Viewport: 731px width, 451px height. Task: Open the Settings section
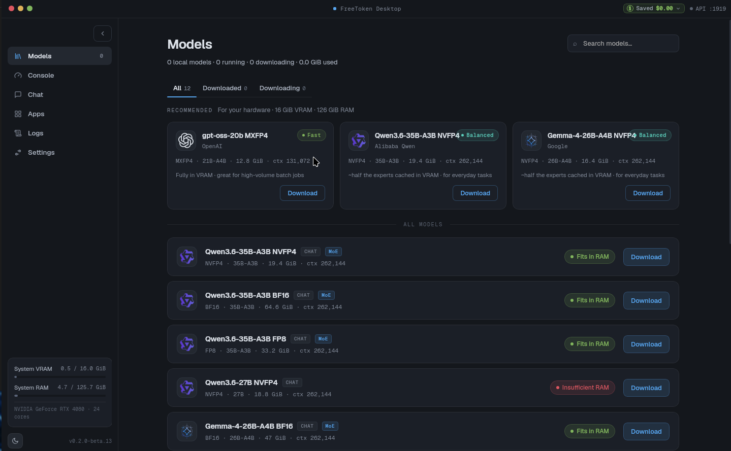59,153
